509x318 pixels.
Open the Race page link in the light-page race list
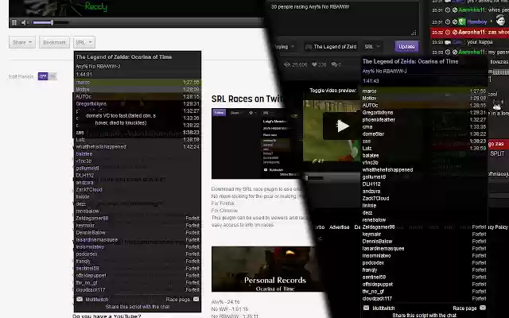[178, 300]
